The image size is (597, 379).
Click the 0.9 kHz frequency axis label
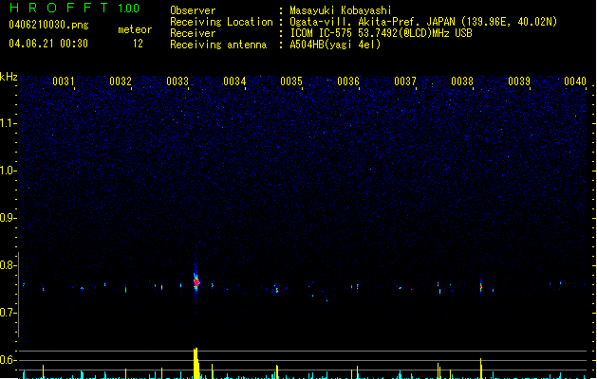tap(8, 218)
